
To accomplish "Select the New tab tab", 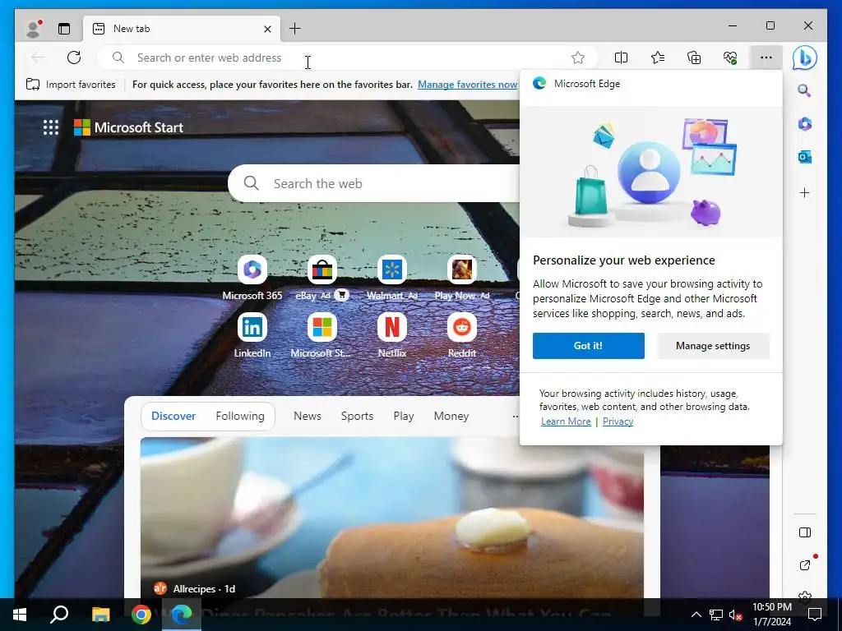I will (x=180, y=29).
